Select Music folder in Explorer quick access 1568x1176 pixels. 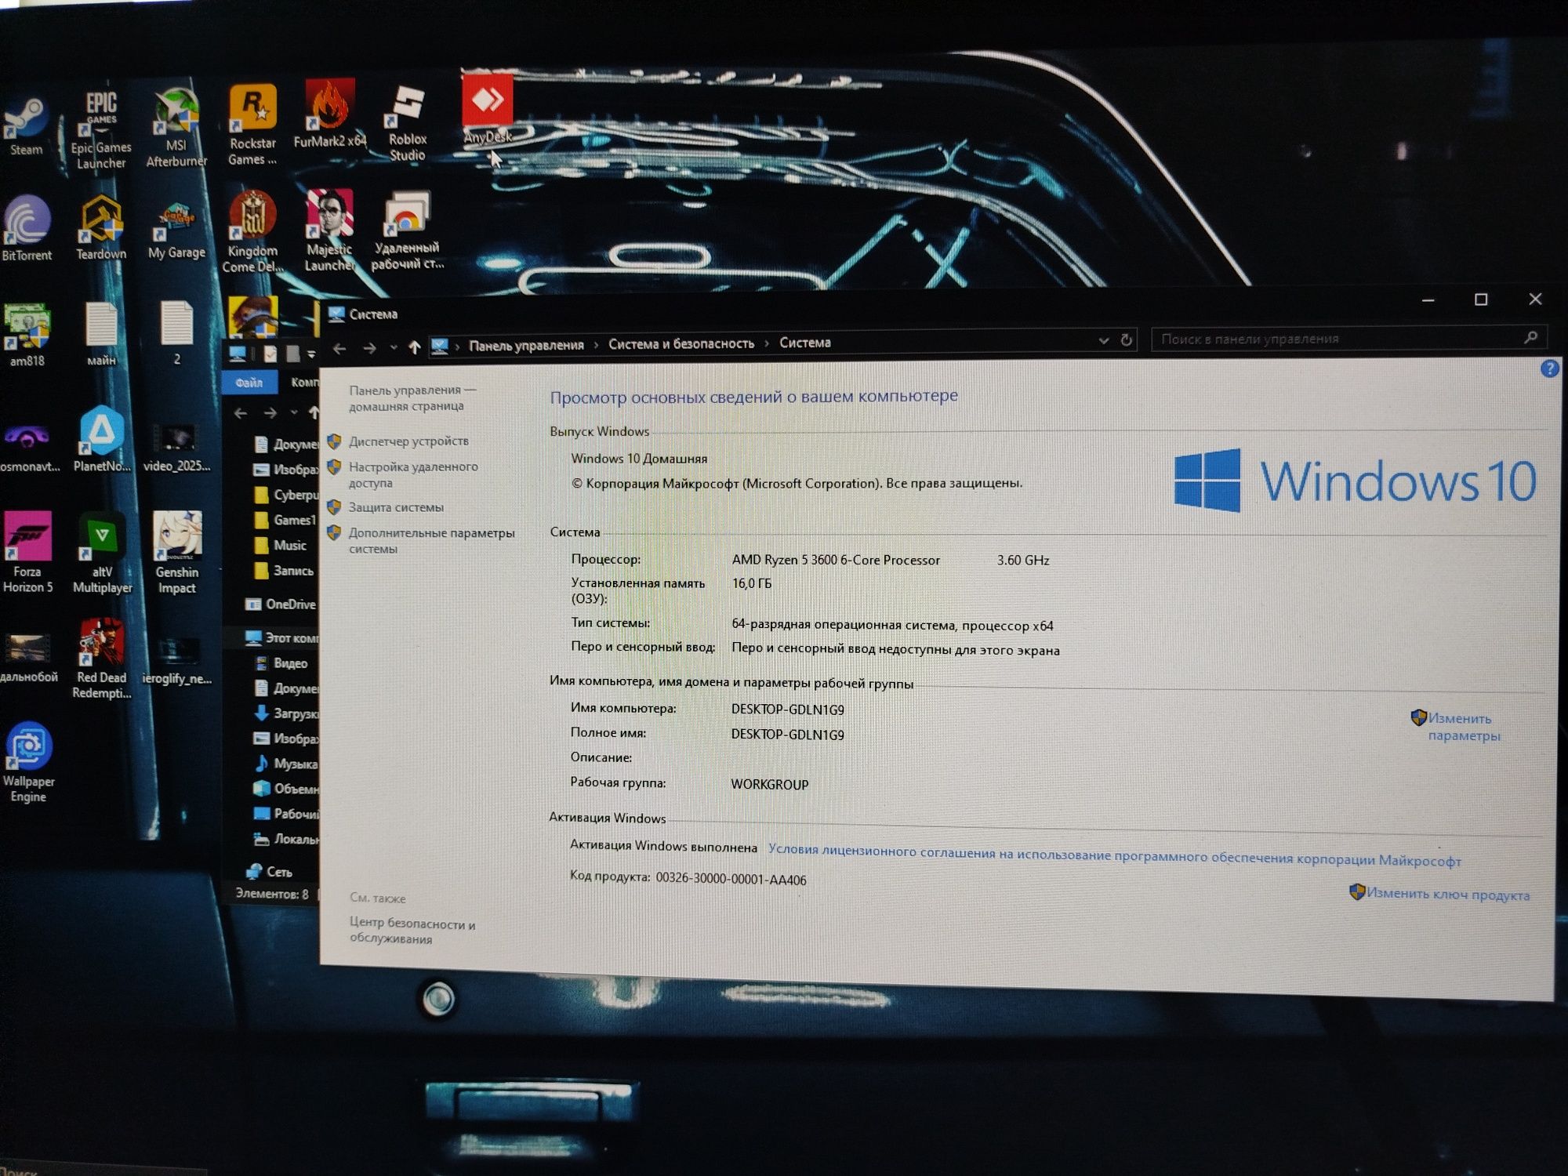280,545
